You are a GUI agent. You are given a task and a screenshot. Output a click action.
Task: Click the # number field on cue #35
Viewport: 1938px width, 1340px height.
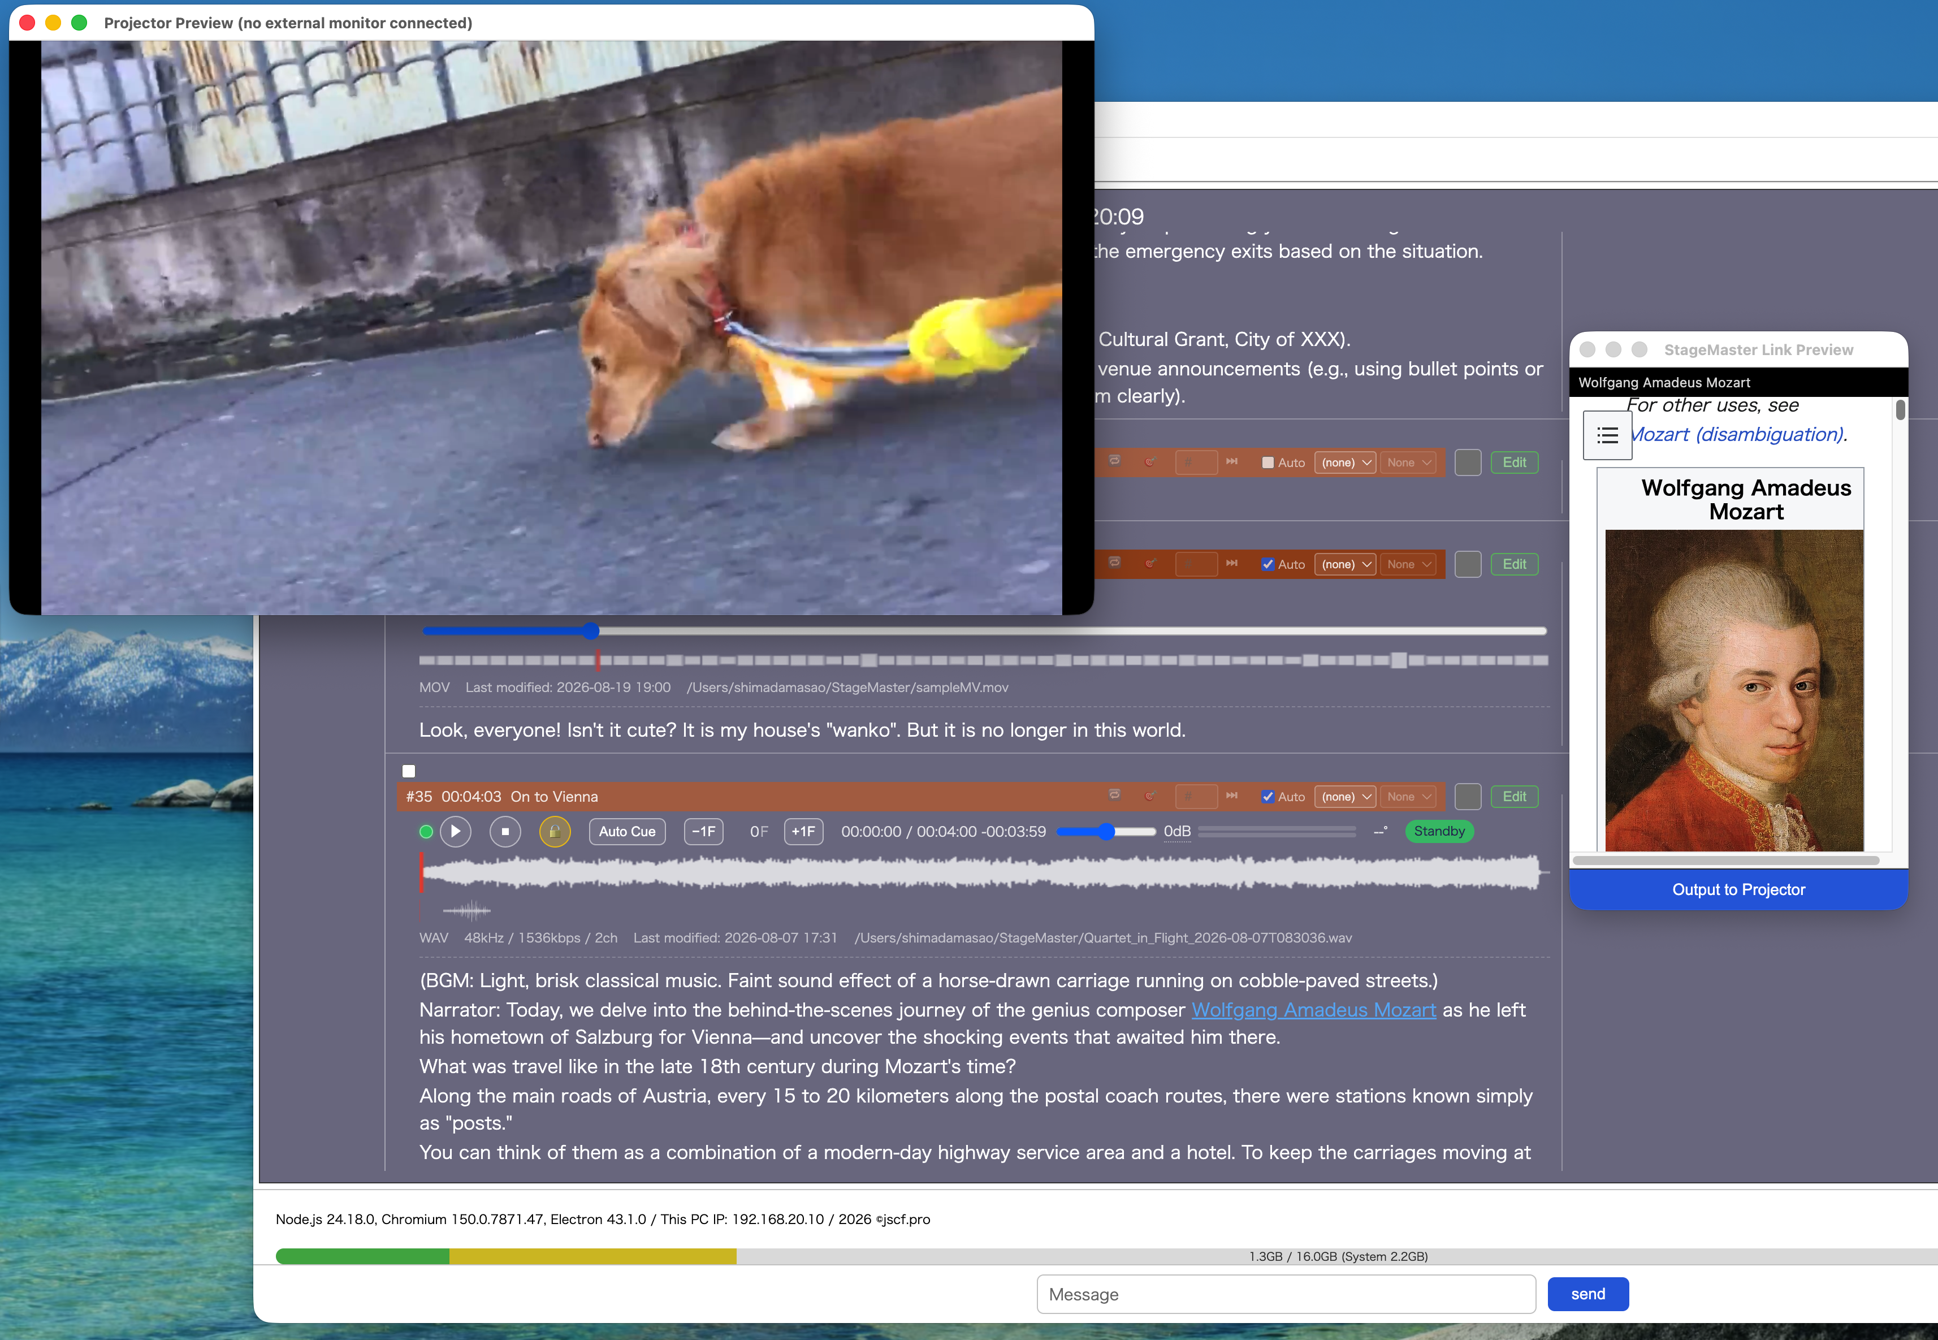pyautogui.click(x=1196, y=797)
